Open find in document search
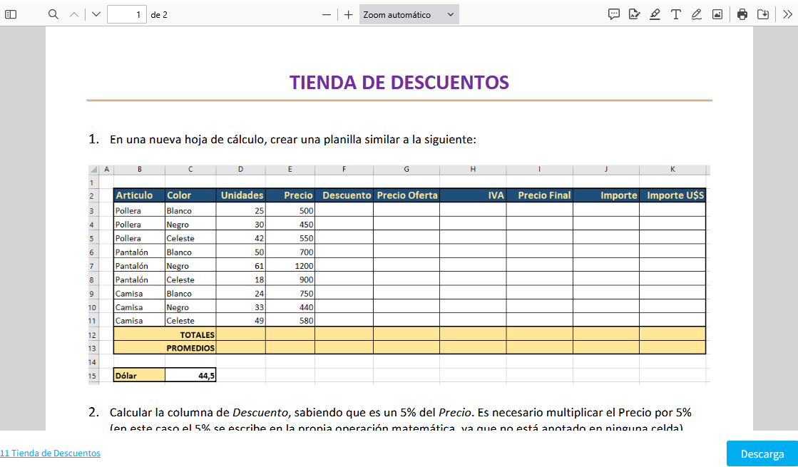The height and width of the screenshot is (467, 798). [x=53, y=14]
